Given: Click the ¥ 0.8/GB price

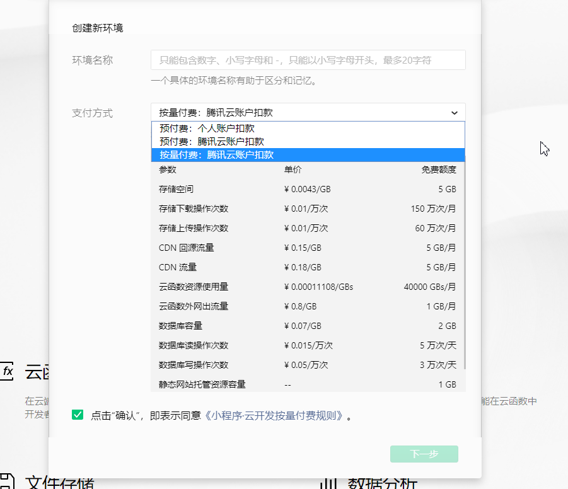Looking at the screenshot, I should tap(300, 306).
